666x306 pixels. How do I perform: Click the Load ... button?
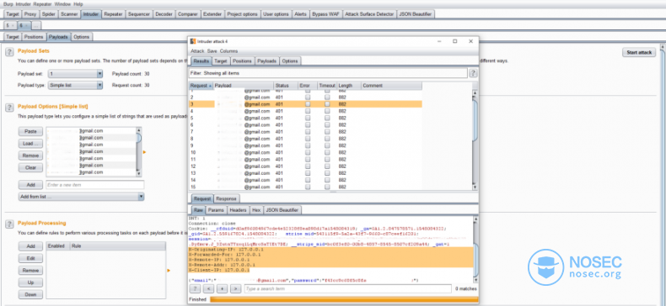click(30, 144)
